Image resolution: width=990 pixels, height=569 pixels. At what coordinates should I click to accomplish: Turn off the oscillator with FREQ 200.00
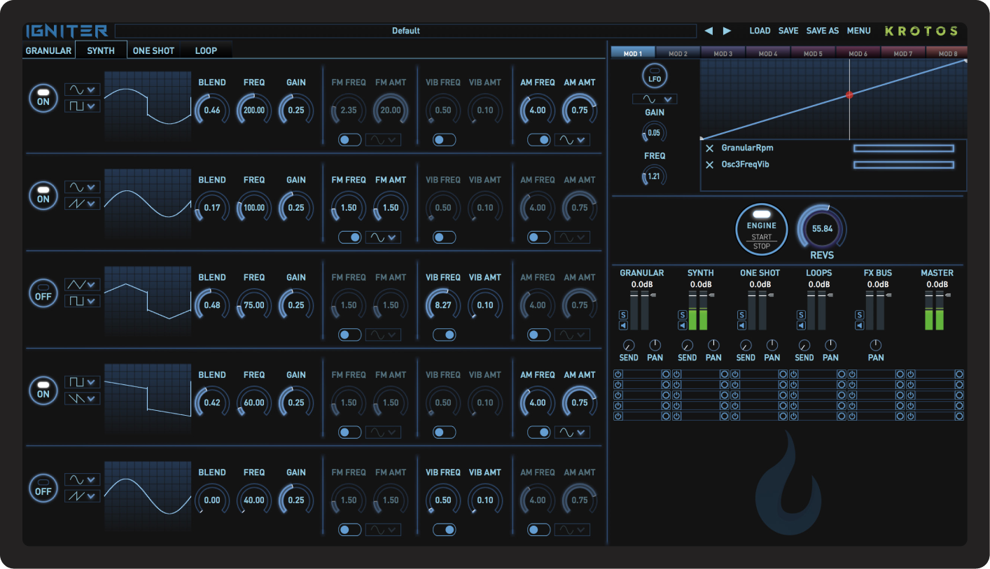tap(43, 98)
